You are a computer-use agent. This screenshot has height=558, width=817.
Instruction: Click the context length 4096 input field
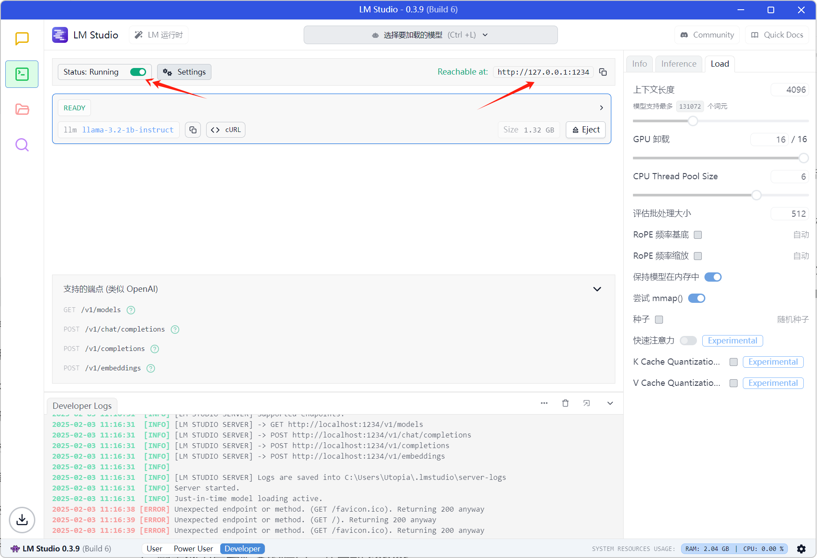point(790,90)
